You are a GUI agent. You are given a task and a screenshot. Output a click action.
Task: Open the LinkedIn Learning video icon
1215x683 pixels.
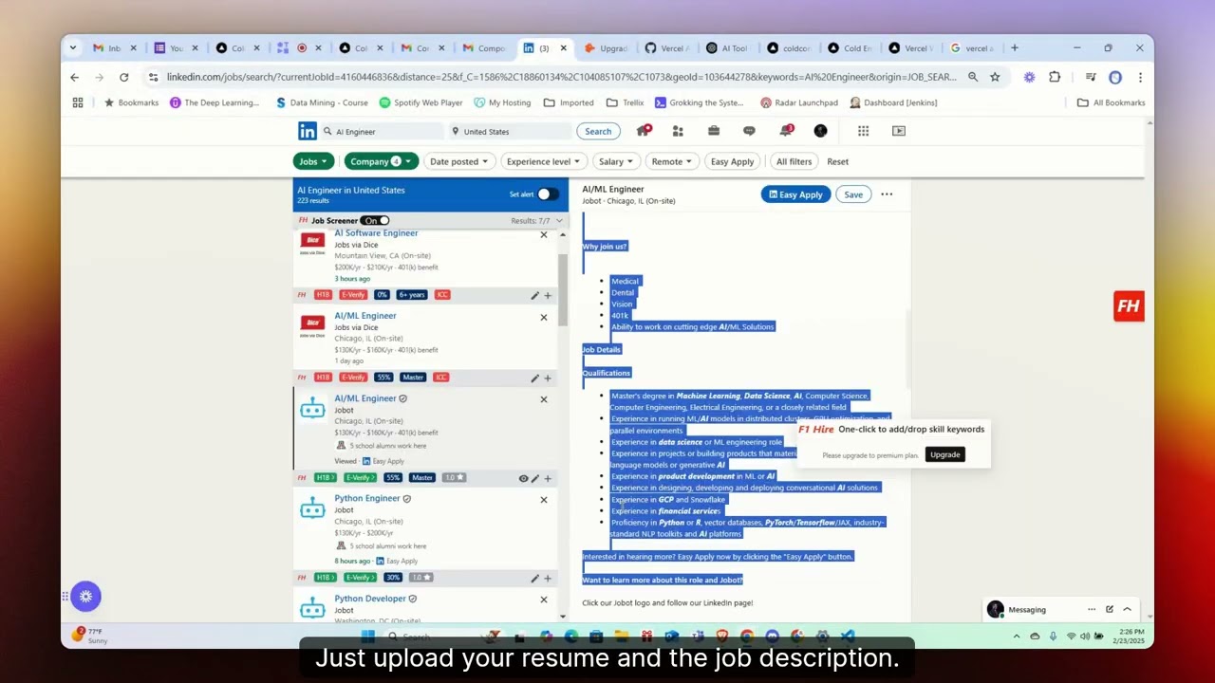pos(899,131)
